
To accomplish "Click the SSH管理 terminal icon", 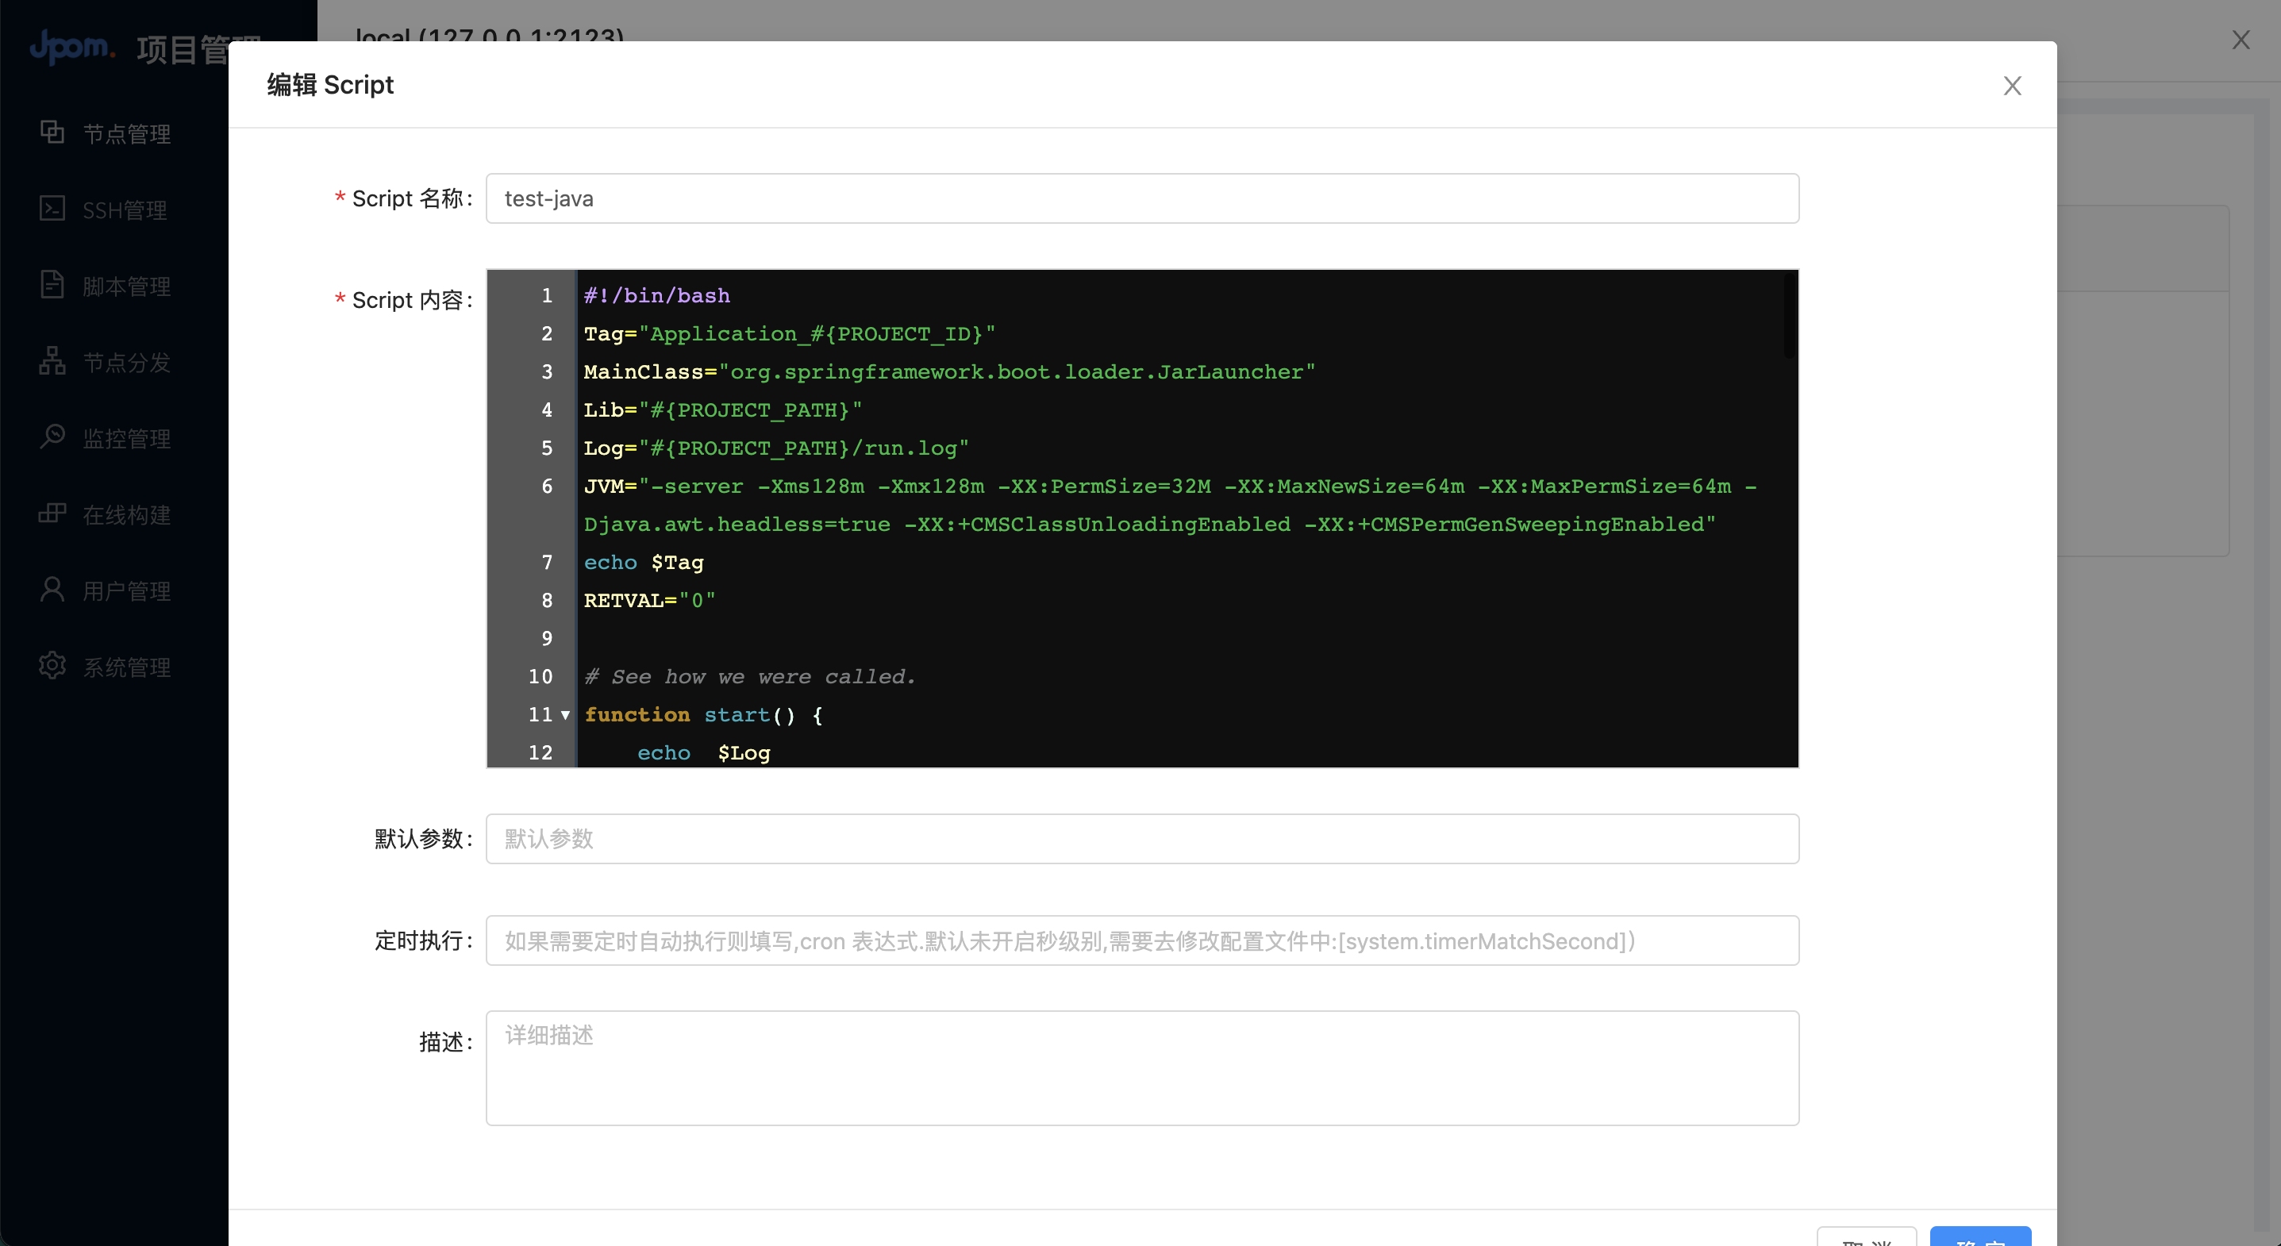I will 52,209.
